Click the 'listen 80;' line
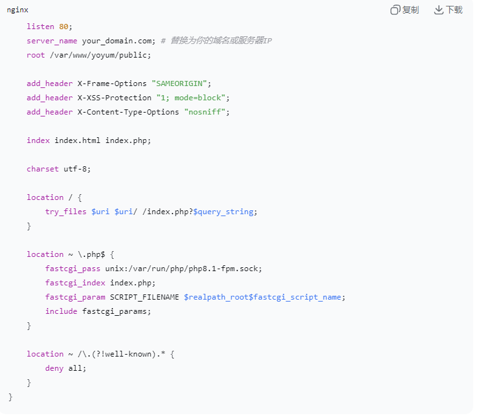Viewport: 481px width, 420px height. (x=50, y=27)
